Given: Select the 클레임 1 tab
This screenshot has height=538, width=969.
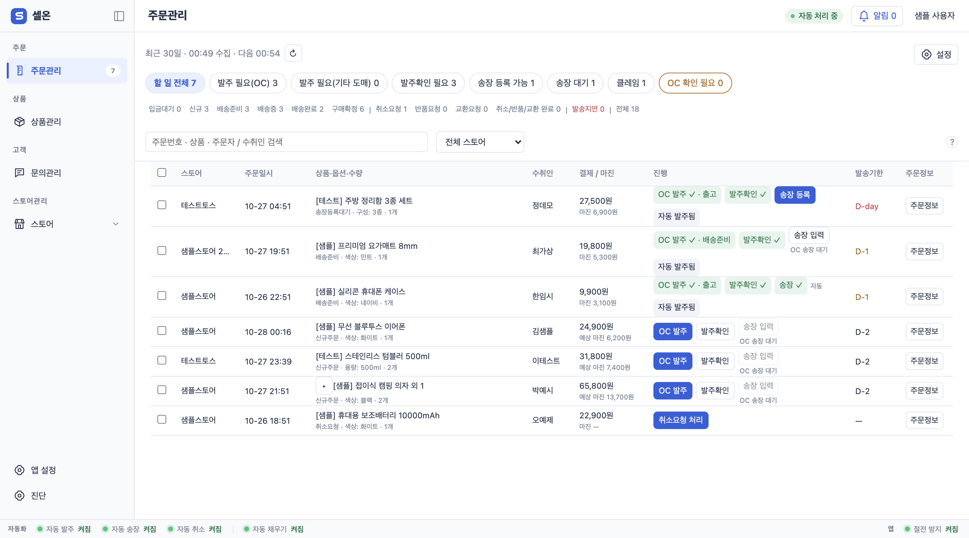Looking at the screenshot, I should (x=631, y=83).
